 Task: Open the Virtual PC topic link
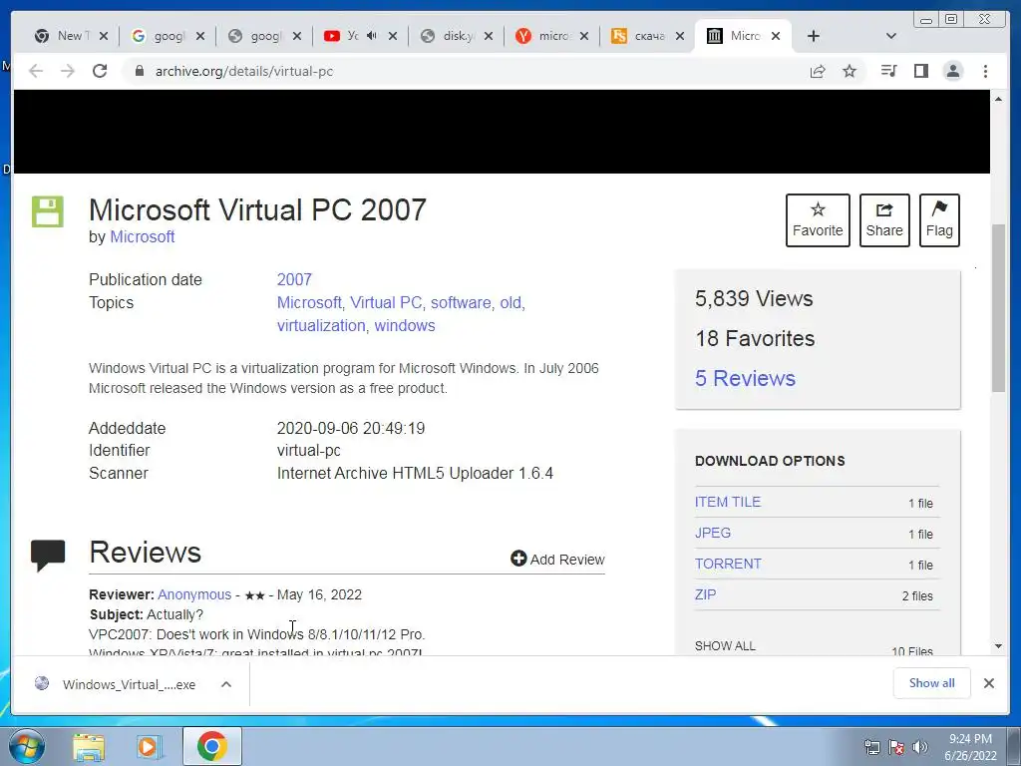(x=386, y=303)
